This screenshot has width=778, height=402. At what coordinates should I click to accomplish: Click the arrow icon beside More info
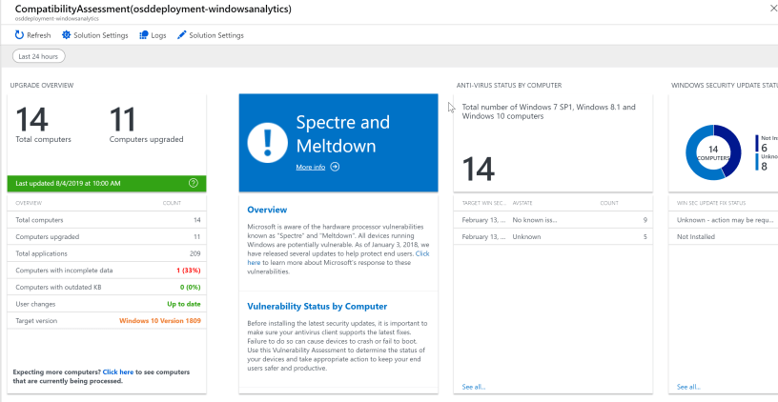coord(335,167)
